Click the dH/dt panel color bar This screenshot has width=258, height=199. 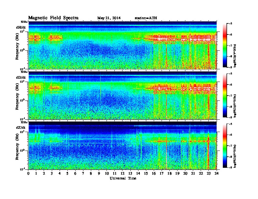pos(225,45)
